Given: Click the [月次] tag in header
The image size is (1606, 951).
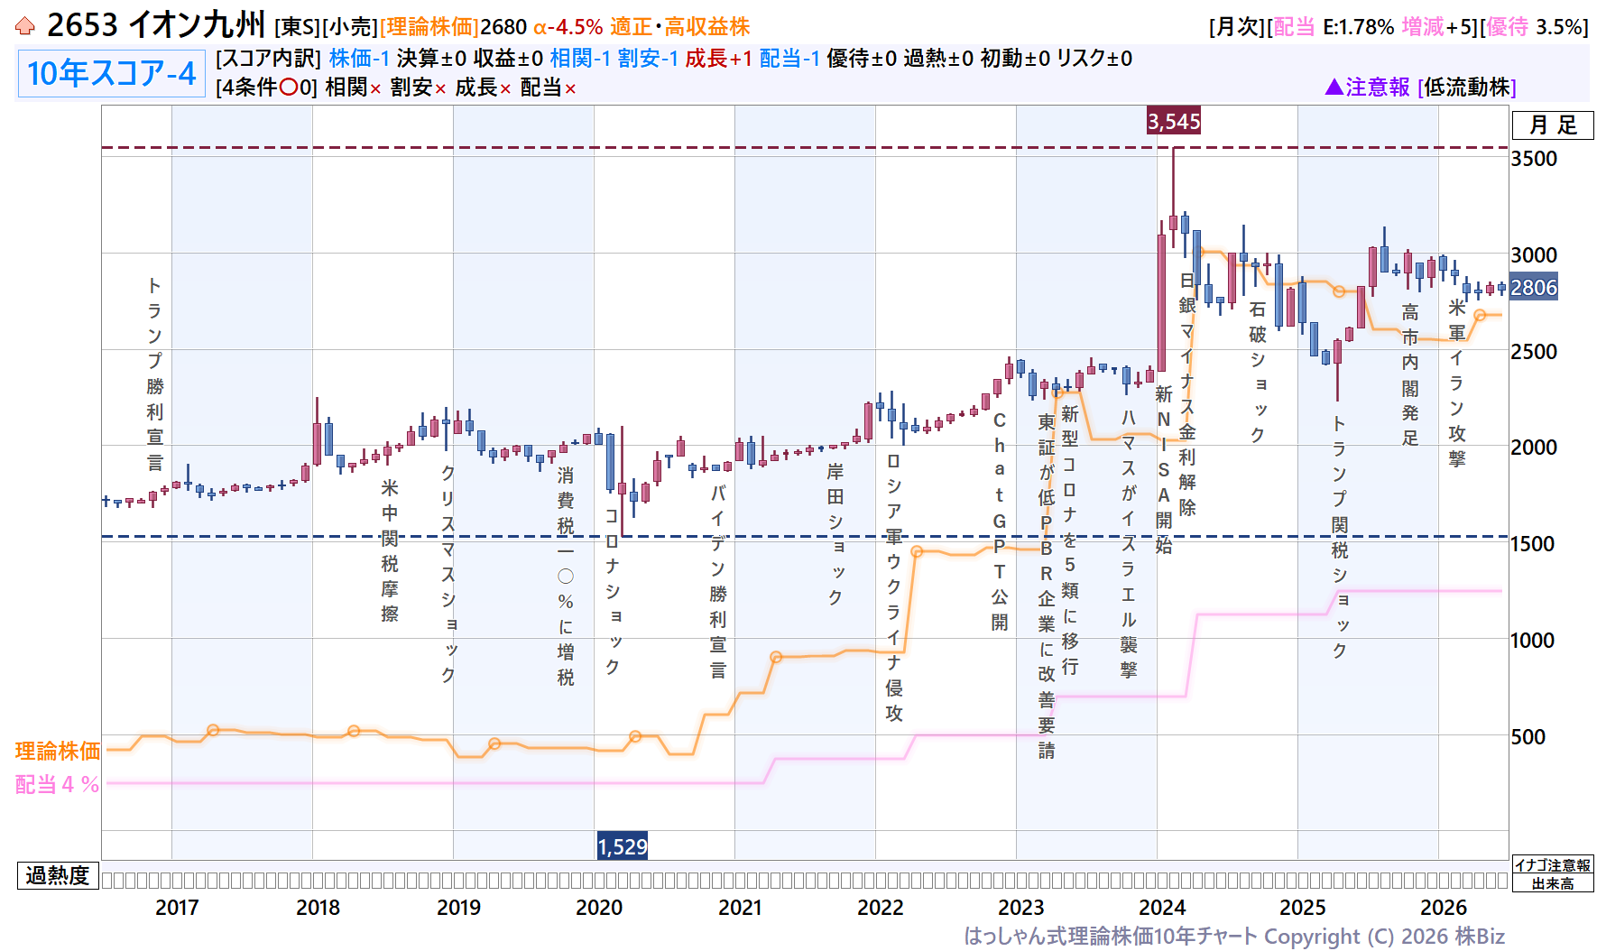Looking at the screenshot, I should click(1238, 27).
